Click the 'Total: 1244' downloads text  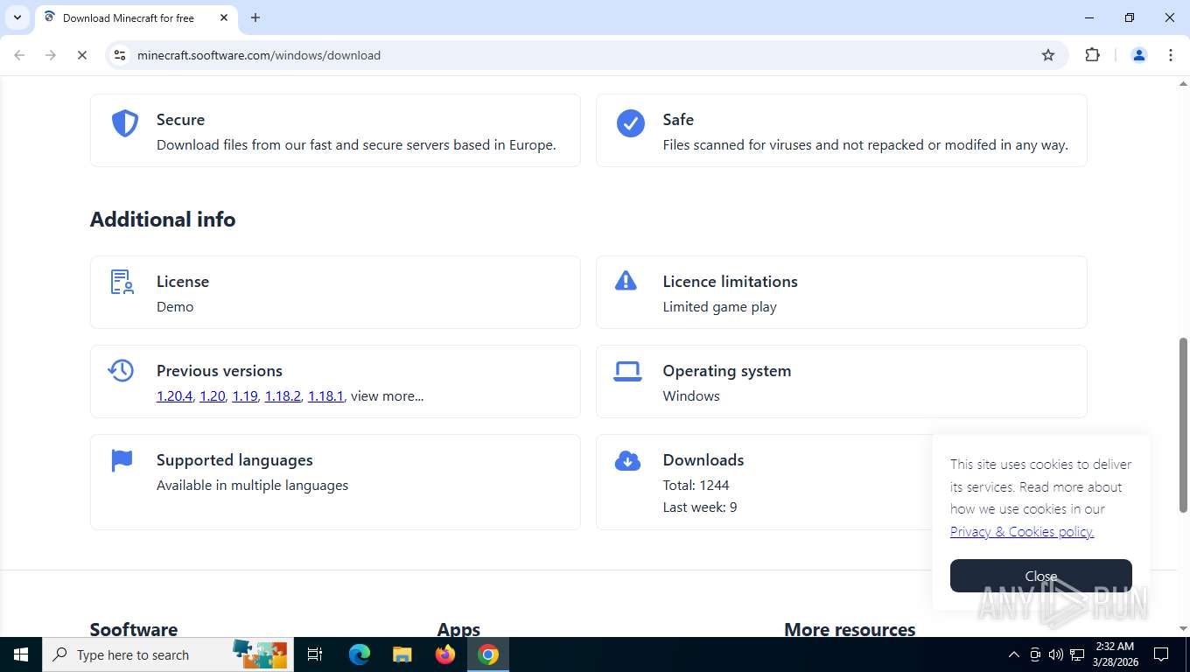pos(696,486)
